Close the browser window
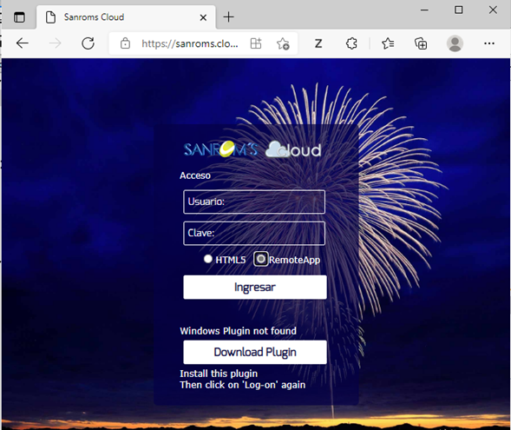The width and height of the screenshot is (511, 430). click(493, 10)
